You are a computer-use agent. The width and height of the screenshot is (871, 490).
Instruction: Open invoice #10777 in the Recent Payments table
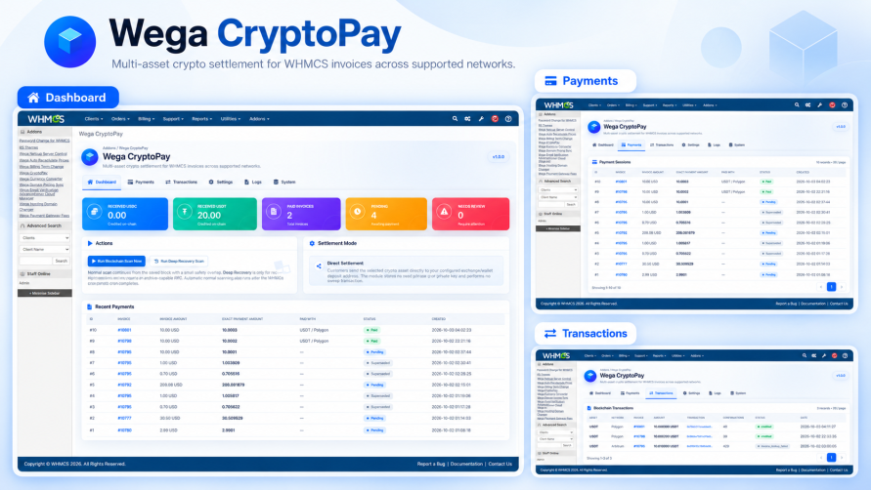point(124,419)
